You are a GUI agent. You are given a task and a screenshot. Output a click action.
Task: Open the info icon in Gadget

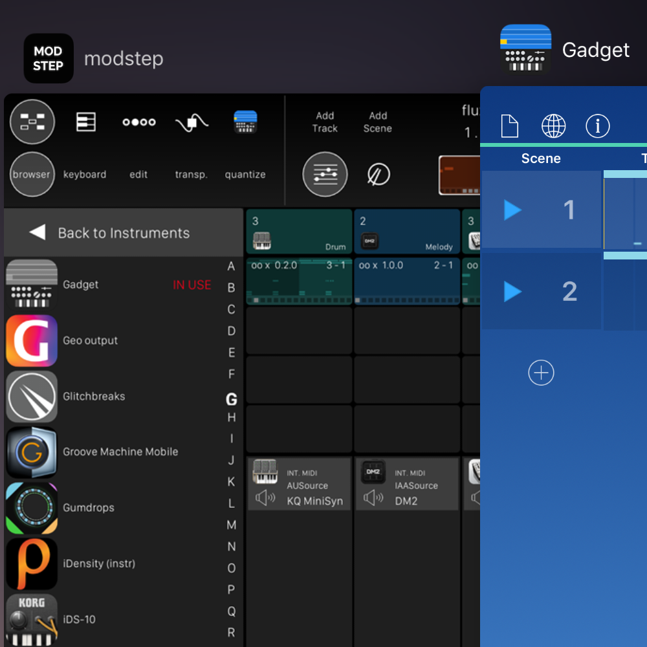(597, 126)
